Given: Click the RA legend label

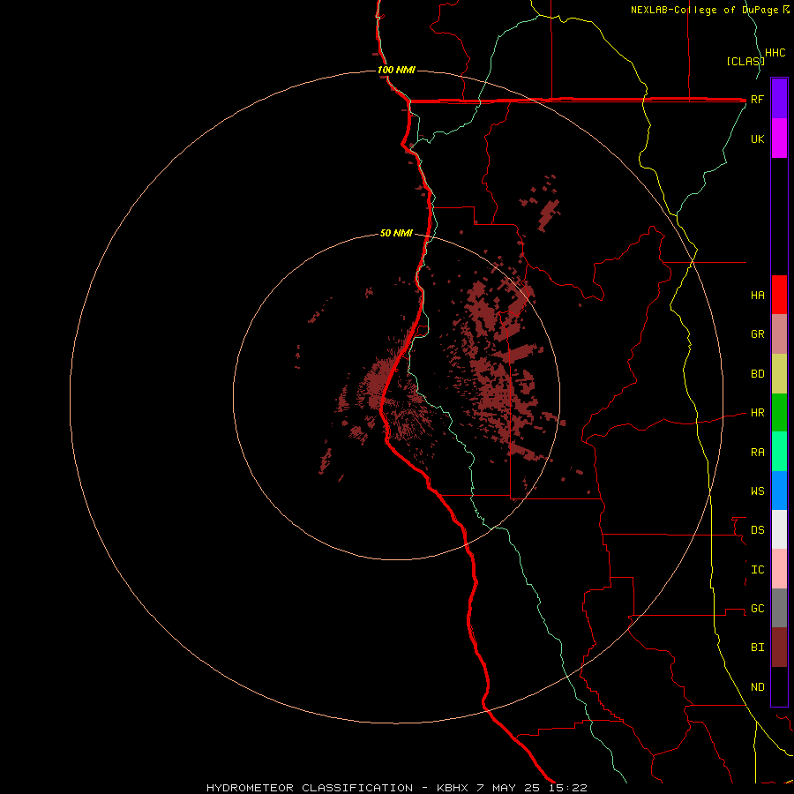Looking at the screenshot, I should click(757, 452).
